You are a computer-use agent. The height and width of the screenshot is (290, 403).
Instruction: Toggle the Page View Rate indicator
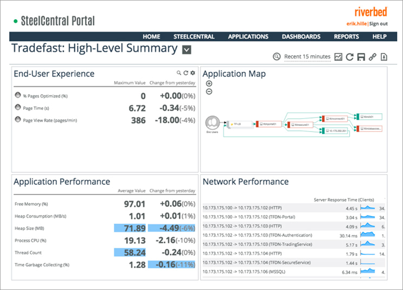pos(18,119)
